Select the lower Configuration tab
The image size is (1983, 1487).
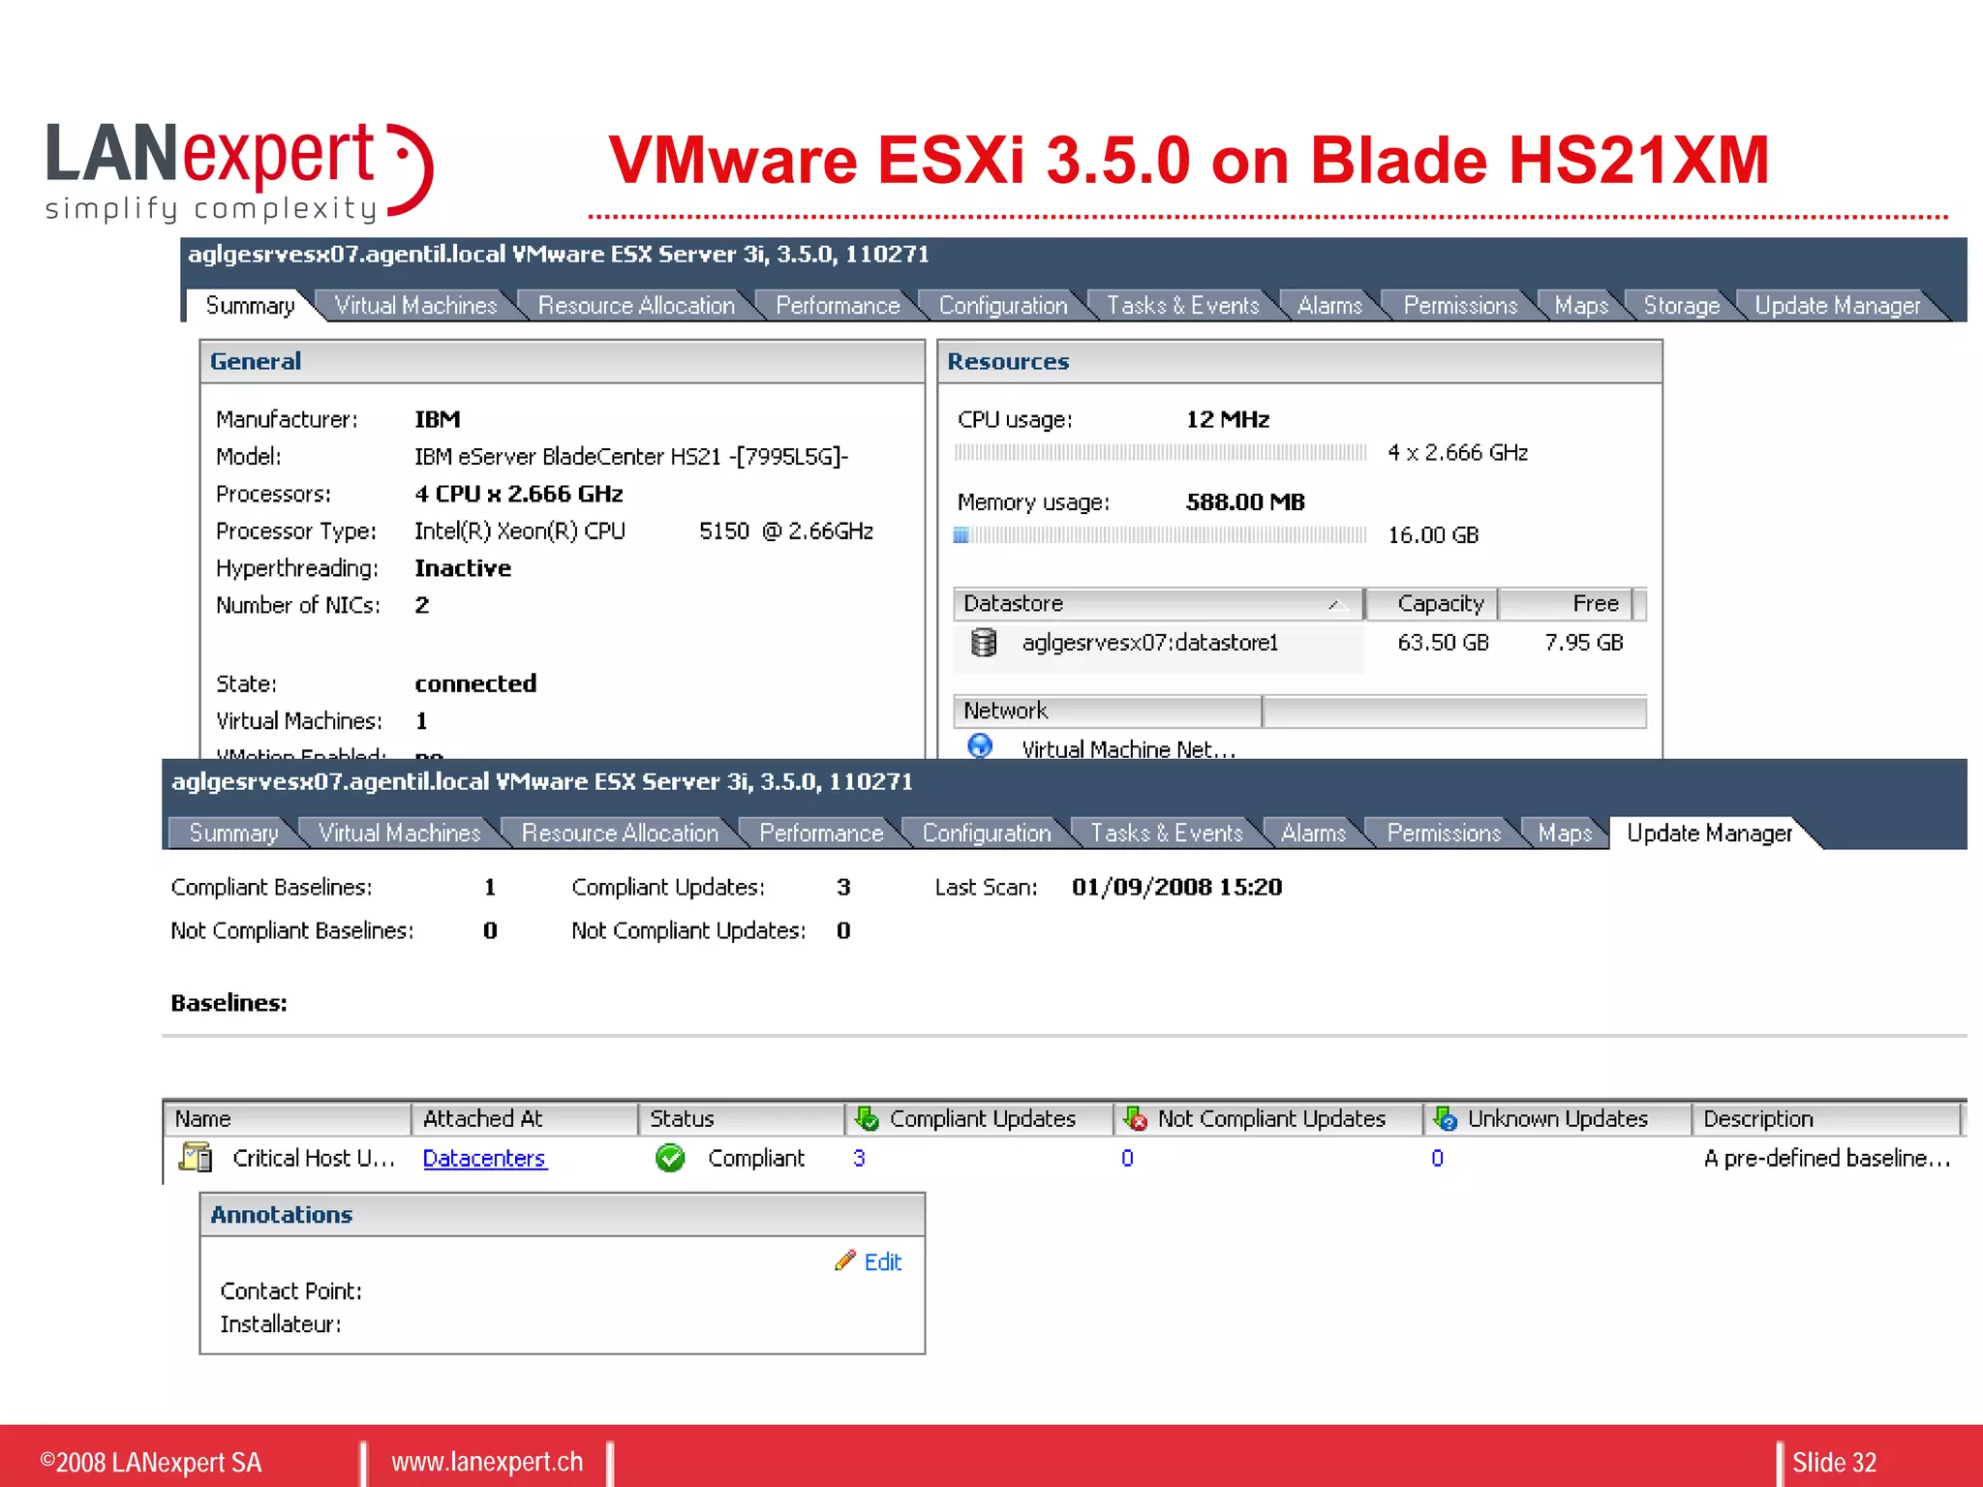987,834
